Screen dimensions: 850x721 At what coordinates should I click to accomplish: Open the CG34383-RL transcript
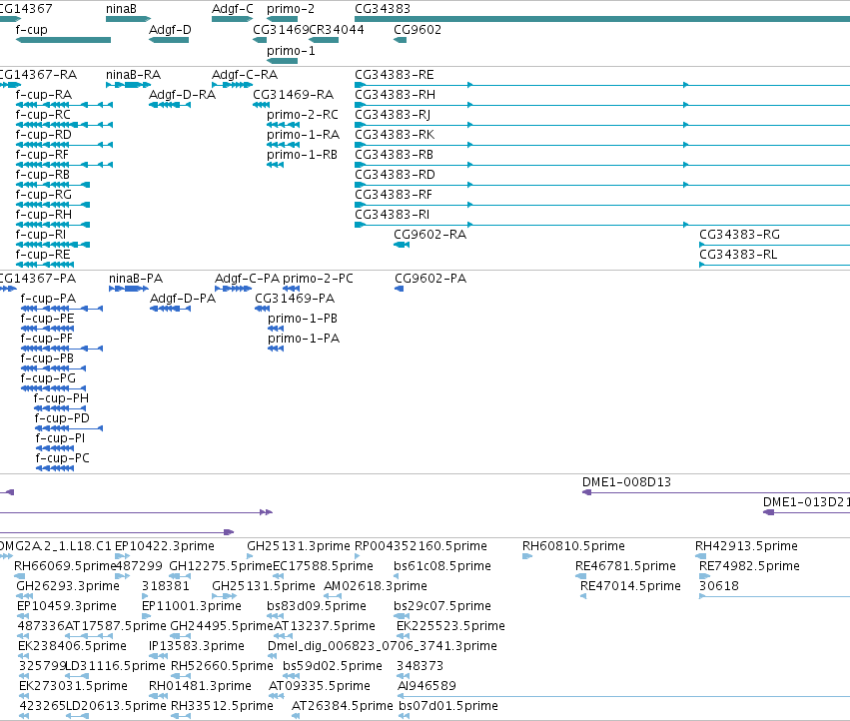[x=775, y=265]
